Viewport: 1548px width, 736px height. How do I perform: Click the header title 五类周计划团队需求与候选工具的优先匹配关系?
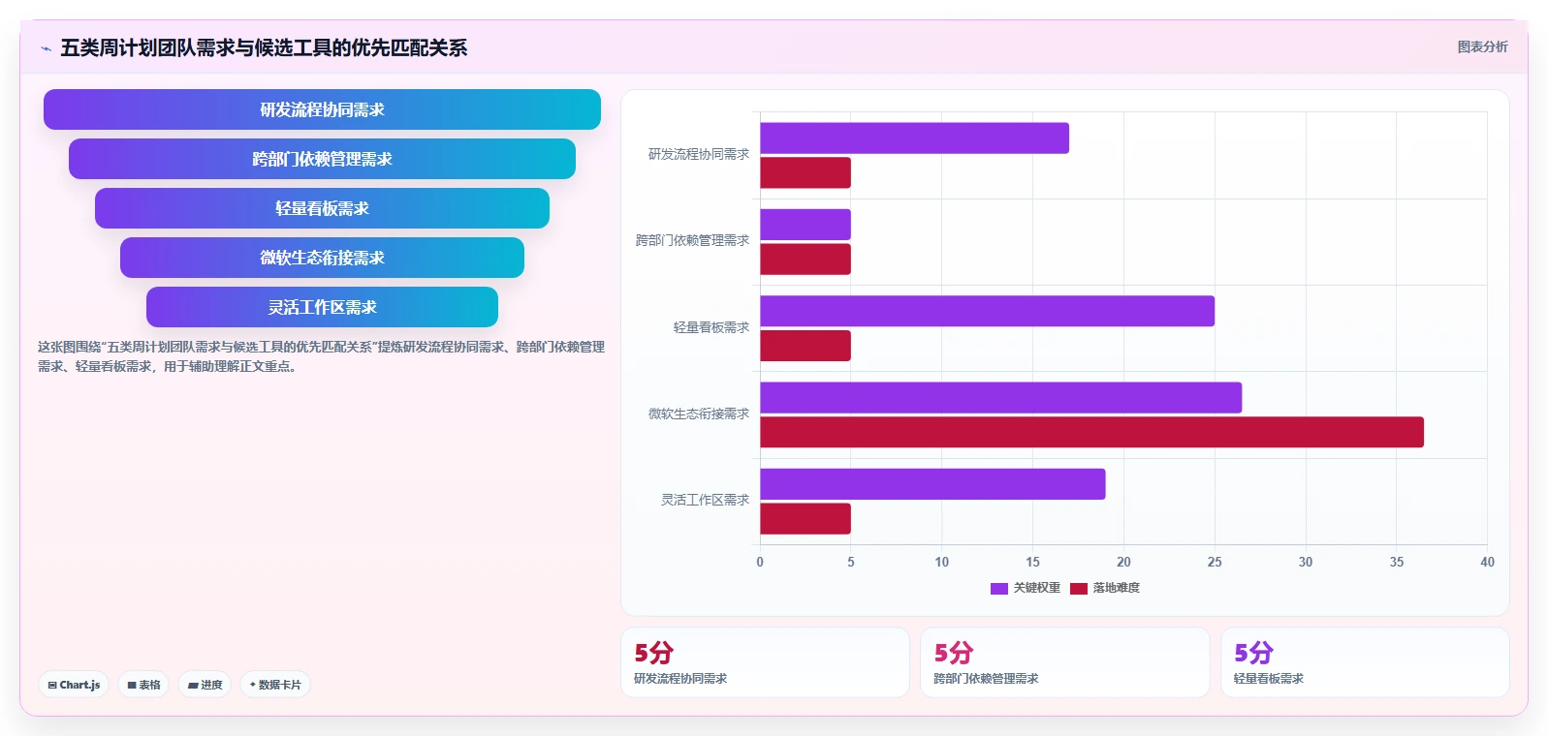(x=264, y=47)
